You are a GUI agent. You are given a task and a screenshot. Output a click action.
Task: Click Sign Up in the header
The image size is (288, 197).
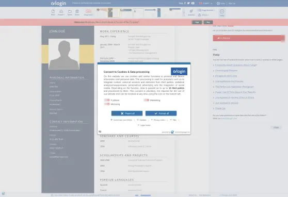(232, 3)
